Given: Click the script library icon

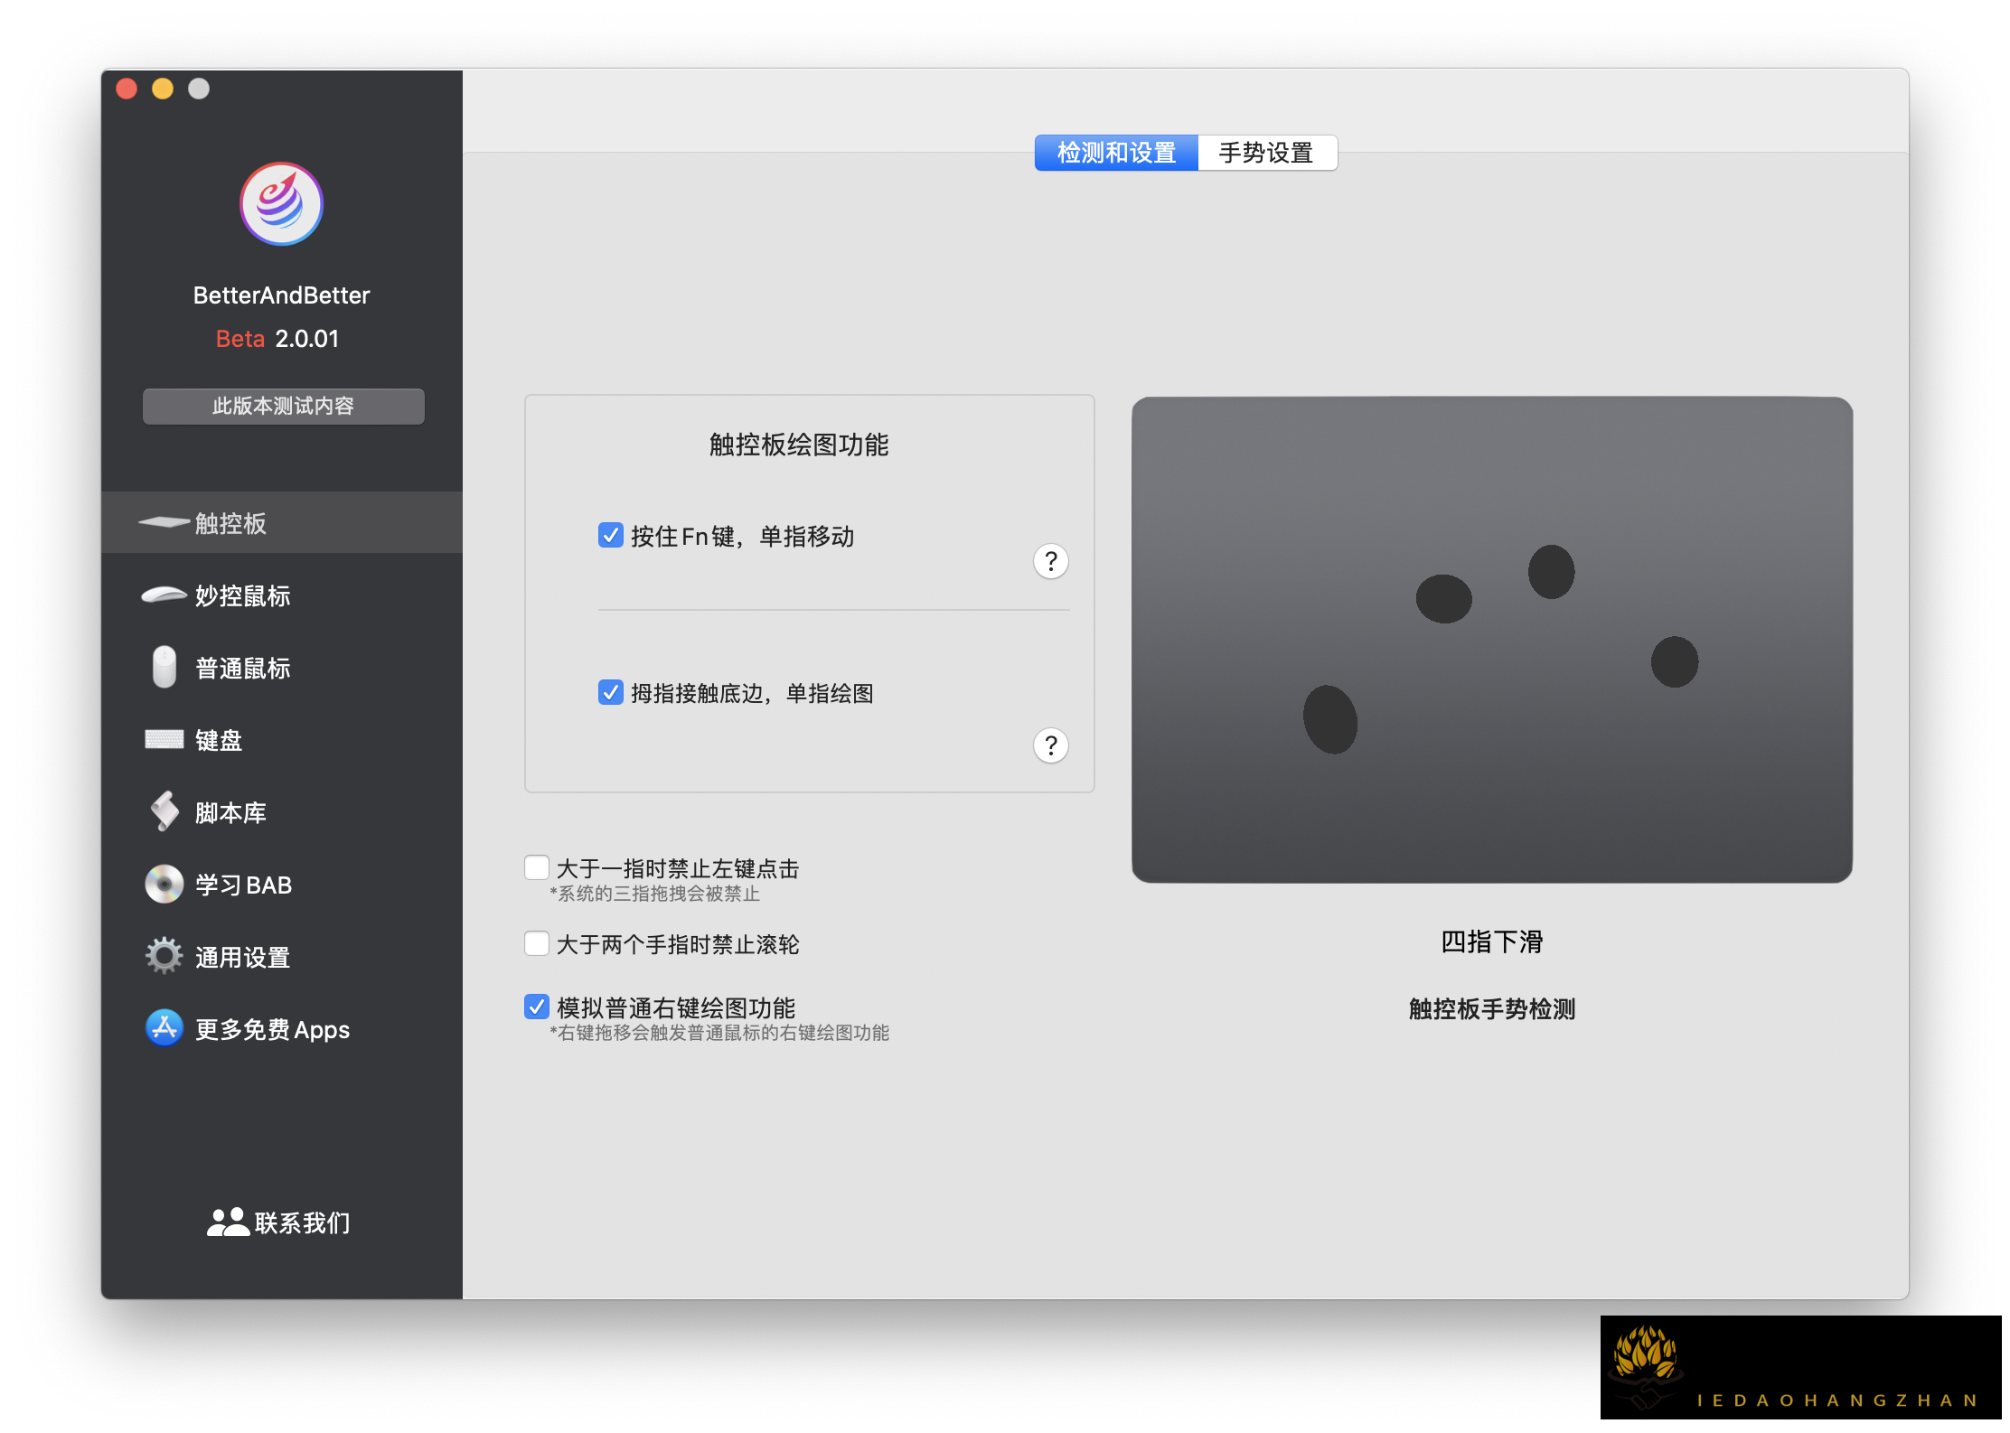Looking at the screenshot, I should (x=164, y=811).
